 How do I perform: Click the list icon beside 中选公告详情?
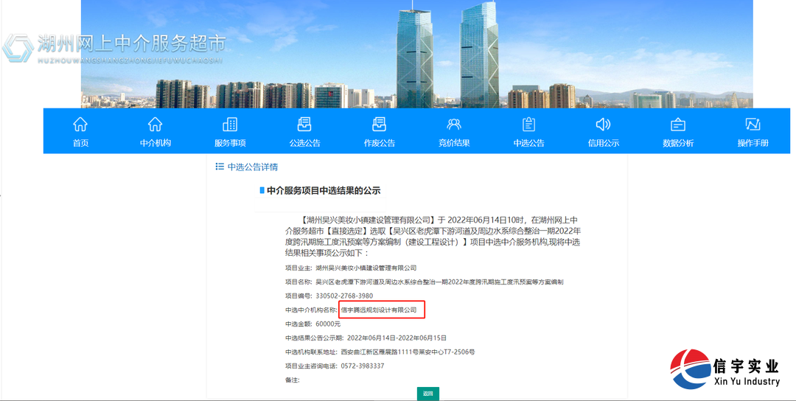220,167
